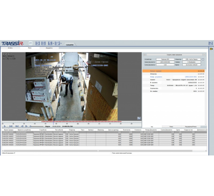214x196 pixels.
Task: Click the first icon right of TRASSIR logo
Action: pyautogui.click(x=30, y=43)
